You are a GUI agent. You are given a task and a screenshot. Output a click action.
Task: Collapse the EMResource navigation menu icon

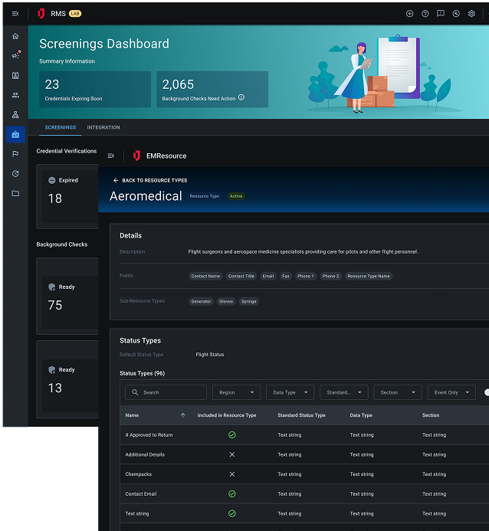click(111, 156)
